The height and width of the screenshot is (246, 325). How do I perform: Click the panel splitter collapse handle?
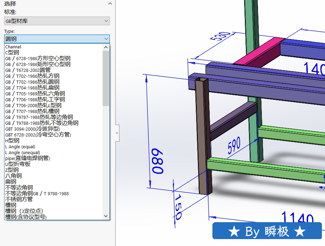coord(117,133)
